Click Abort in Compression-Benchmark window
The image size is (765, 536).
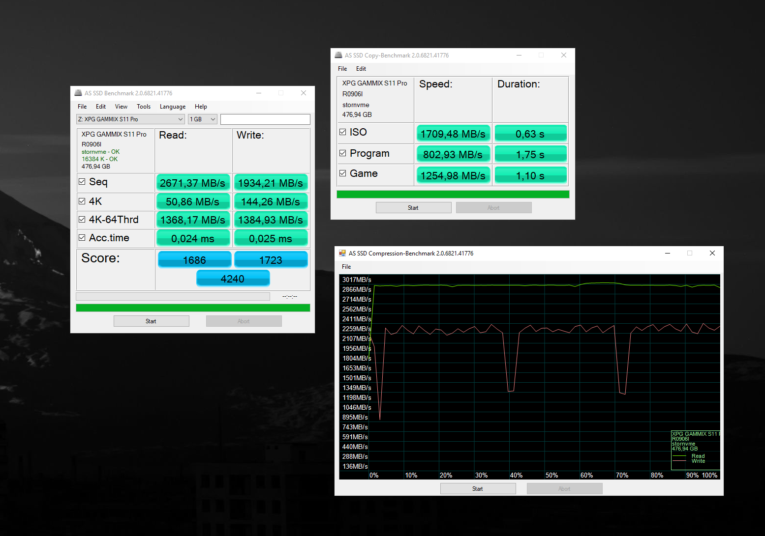pos(564,489)
